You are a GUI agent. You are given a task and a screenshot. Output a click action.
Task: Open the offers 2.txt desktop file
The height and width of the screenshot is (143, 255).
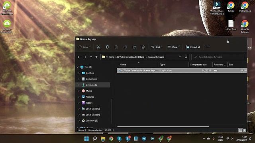coord(231,25)
